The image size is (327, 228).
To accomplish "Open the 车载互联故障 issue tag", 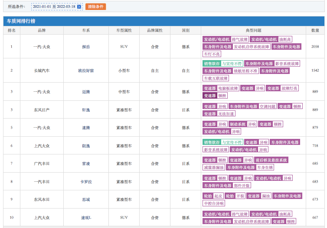I will (216, 78).
